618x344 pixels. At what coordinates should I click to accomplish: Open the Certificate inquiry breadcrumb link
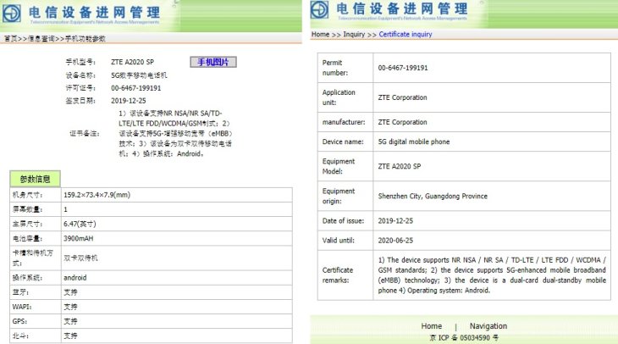click(x=406, y=35)
